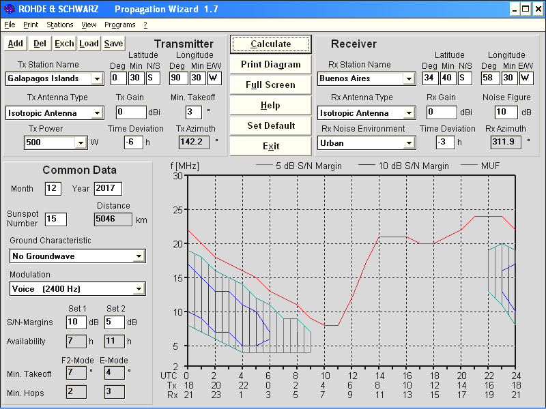Click the Rohde & Schwarz title bar logo icon
546x409 pixels.
(x=9, y=9)
